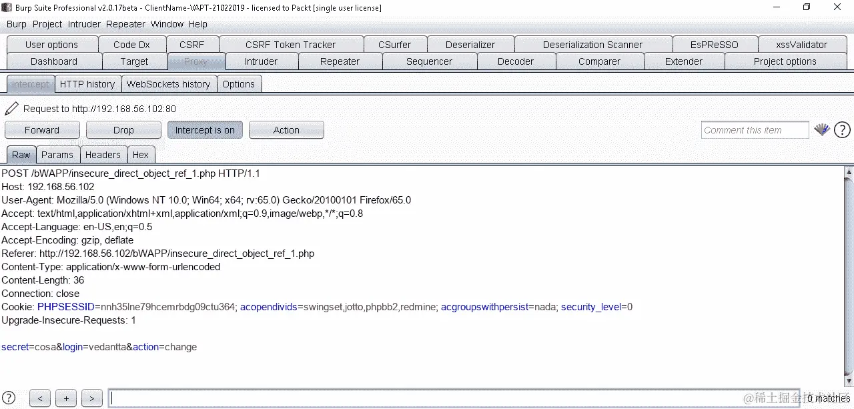Click the POST request line text
854x409 pixels.
(x=131, y=173)
